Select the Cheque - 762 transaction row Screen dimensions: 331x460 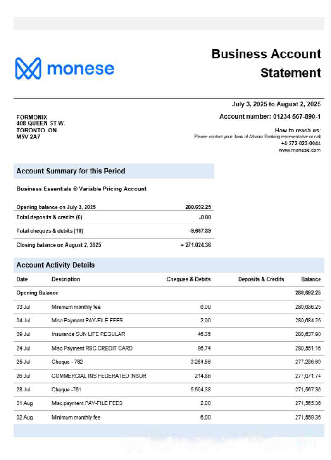pyautogui.click(x=67, y=362)
